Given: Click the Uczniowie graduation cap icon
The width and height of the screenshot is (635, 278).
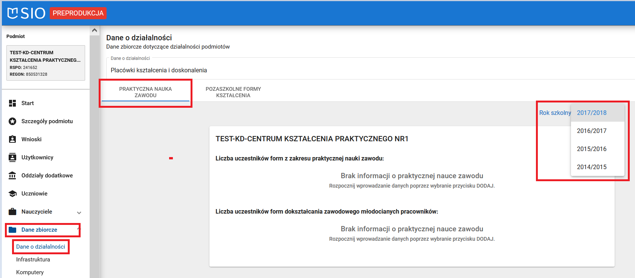Looking at the screenshot, I should point(12,194).
